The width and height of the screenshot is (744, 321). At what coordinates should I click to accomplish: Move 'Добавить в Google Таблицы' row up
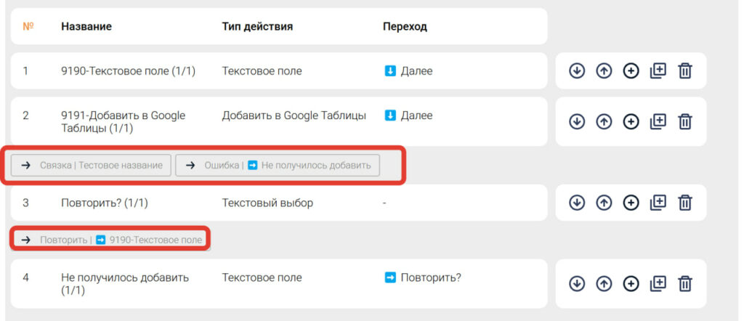604,122
